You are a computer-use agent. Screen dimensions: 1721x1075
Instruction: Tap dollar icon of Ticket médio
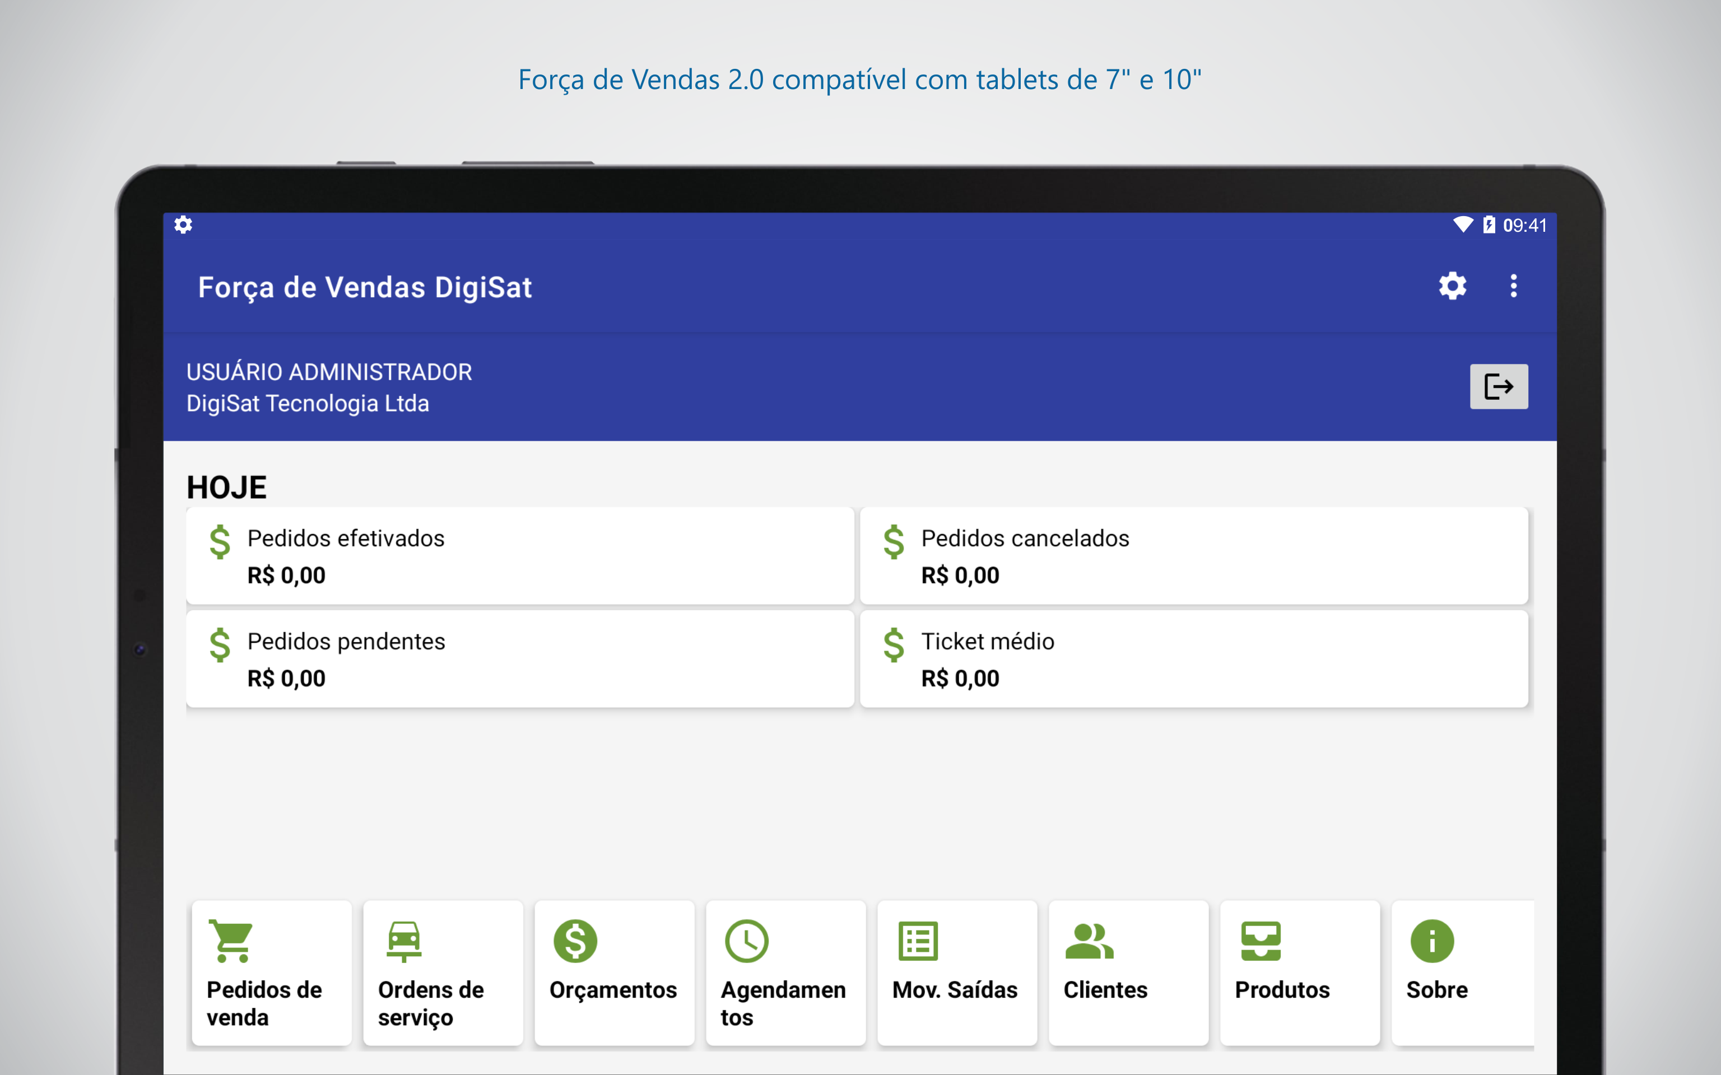pos(894,645)
